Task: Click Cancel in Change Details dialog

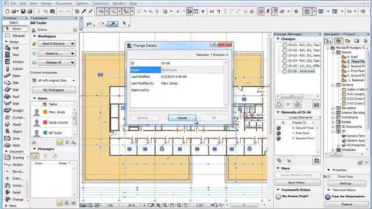Action: tap(182, 118)
